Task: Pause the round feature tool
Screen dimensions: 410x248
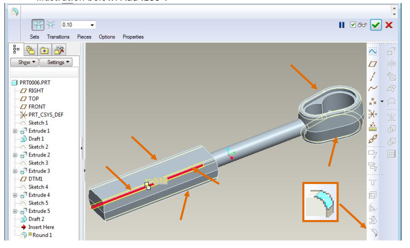Action: click(x=342, y=25)
